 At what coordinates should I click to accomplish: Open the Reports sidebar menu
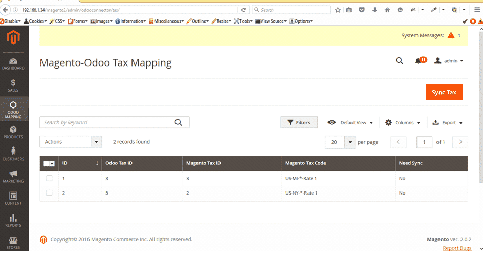(13, 221)
